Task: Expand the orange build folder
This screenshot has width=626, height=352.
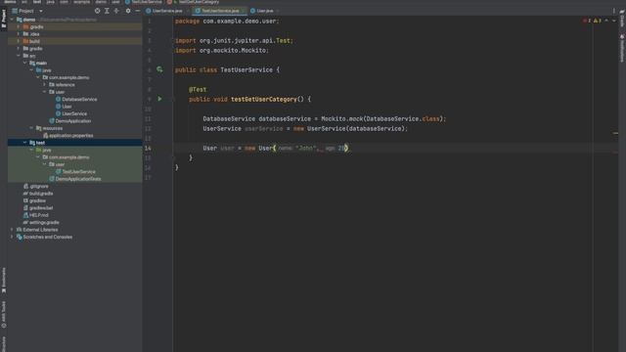Action: coord(19,41)
